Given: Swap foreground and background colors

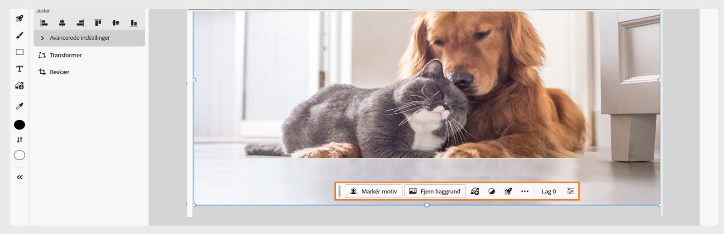Looking at the screenshot, I should [x=19, y=140].
